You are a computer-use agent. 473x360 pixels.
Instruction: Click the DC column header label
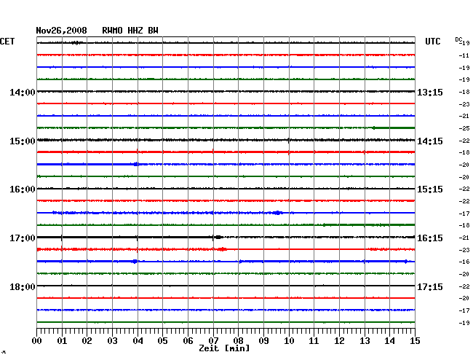point(458,39)
